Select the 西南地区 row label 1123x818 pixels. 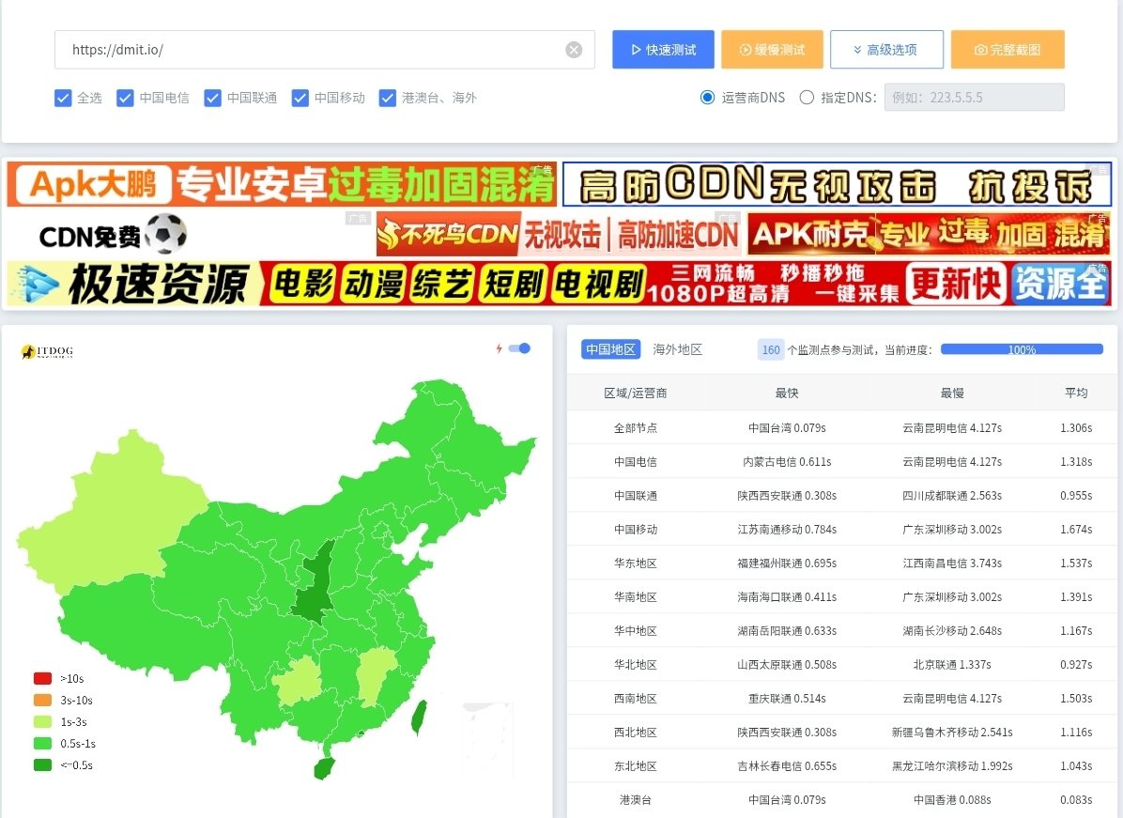click(636, 699)
